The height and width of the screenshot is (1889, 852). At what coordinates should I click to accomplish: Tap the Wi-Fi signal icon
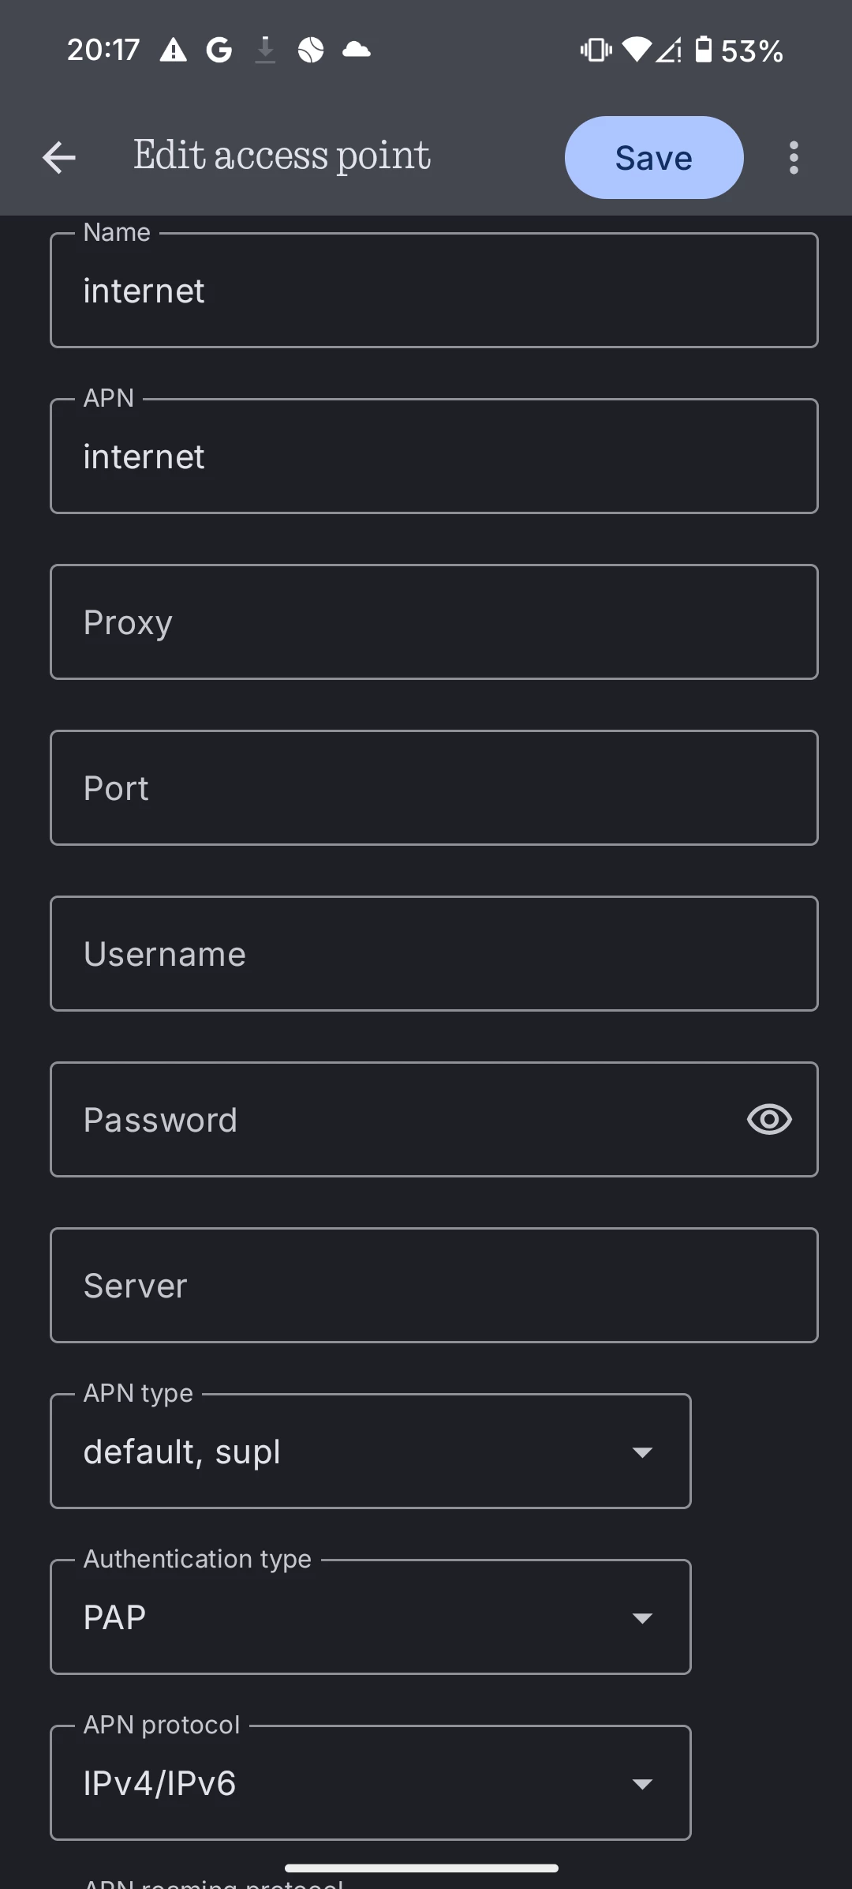pos(636,51)
